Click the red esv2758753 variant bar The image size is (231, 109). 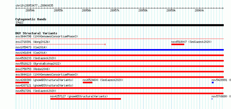pyautogui.click(x=119, y=72)
